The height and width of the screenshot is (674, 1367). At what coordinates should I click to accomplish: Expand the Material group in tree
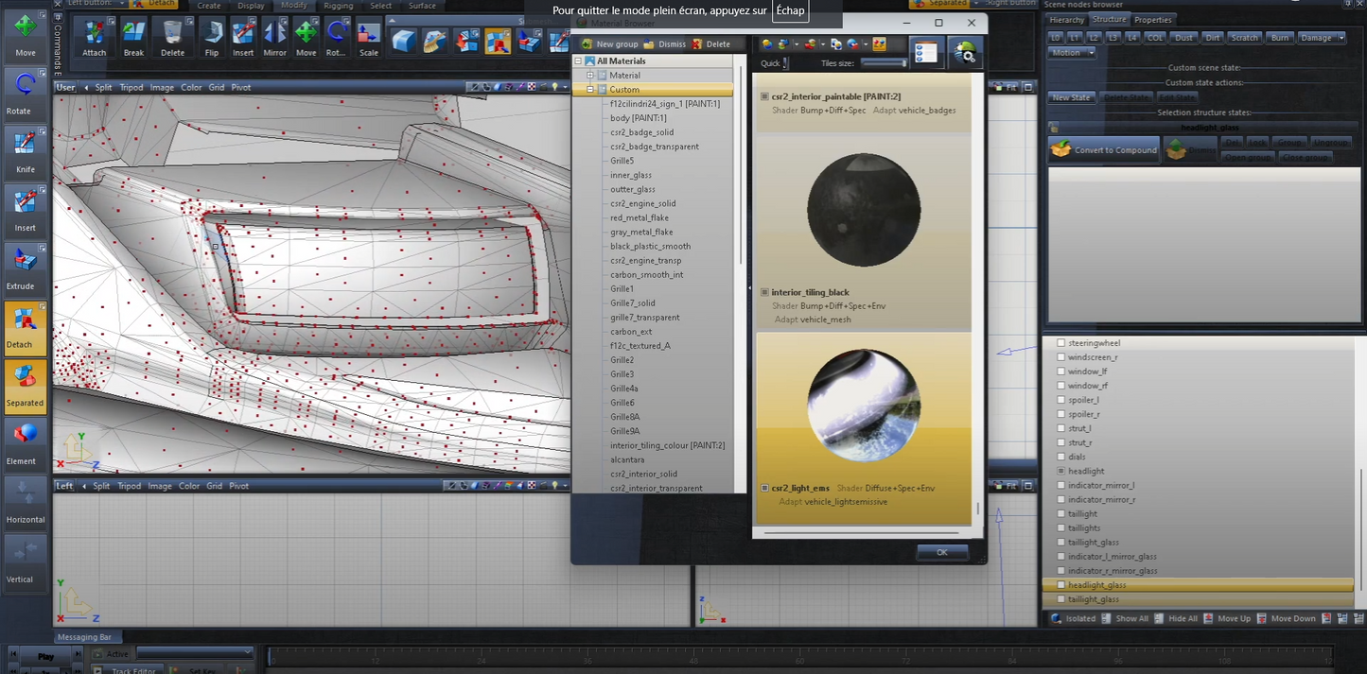(x=590, y=76)
